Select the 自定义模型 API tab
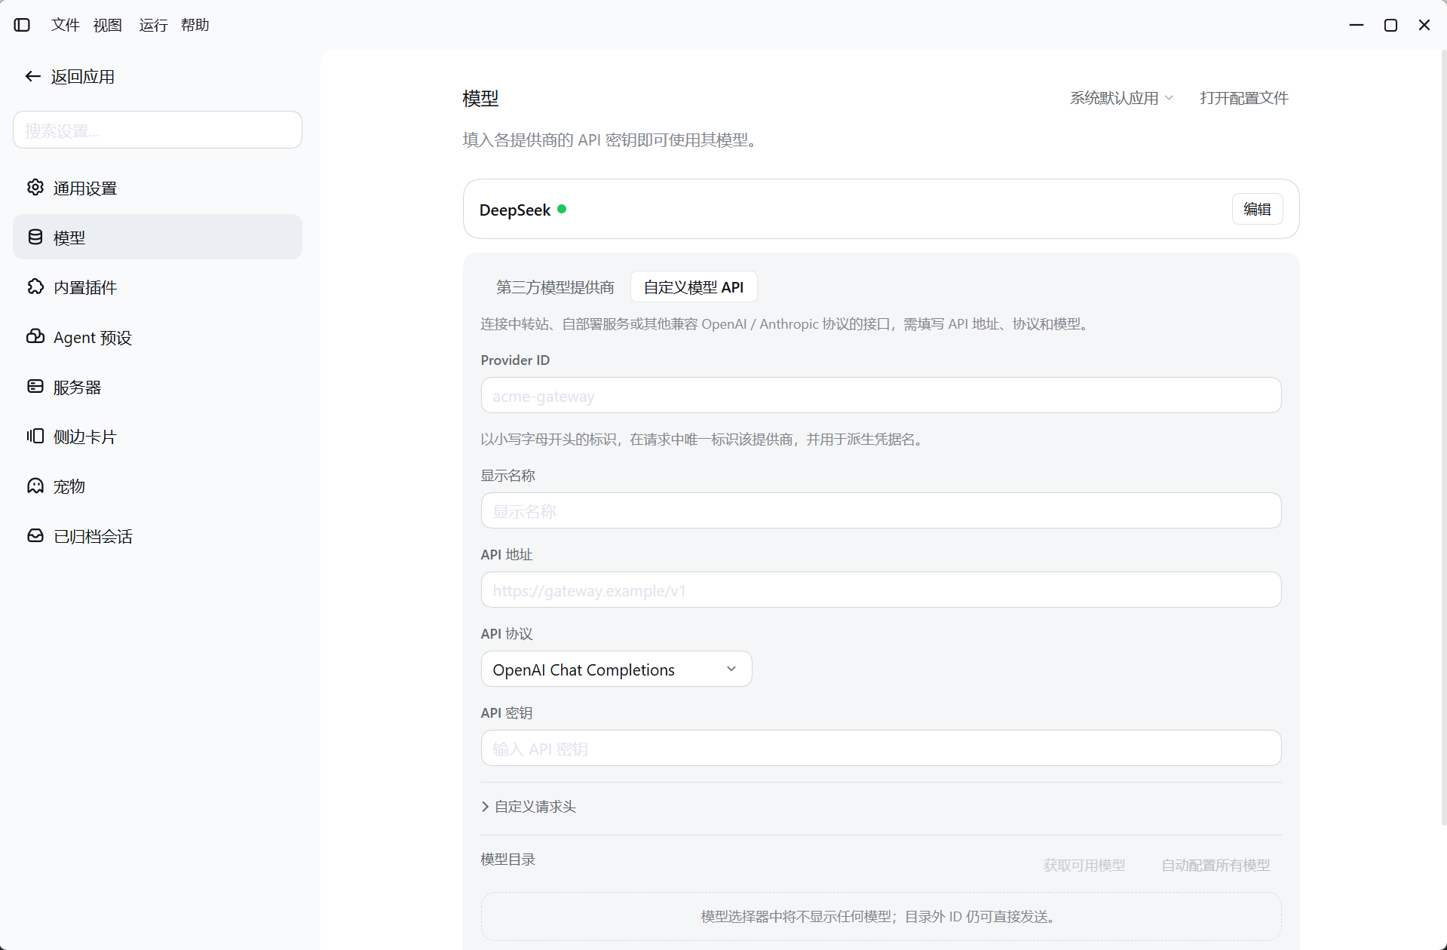Viewport: 1447px width, 950px height. [x=694, y=287]
